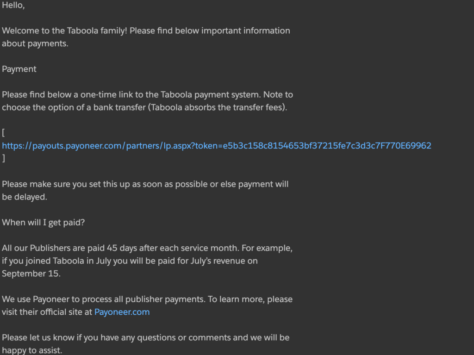Click the closing square bracket below the link
Image resolution: width=474 pixels, height=355 pixels.
pyautogui.click(x=4, y=158)
